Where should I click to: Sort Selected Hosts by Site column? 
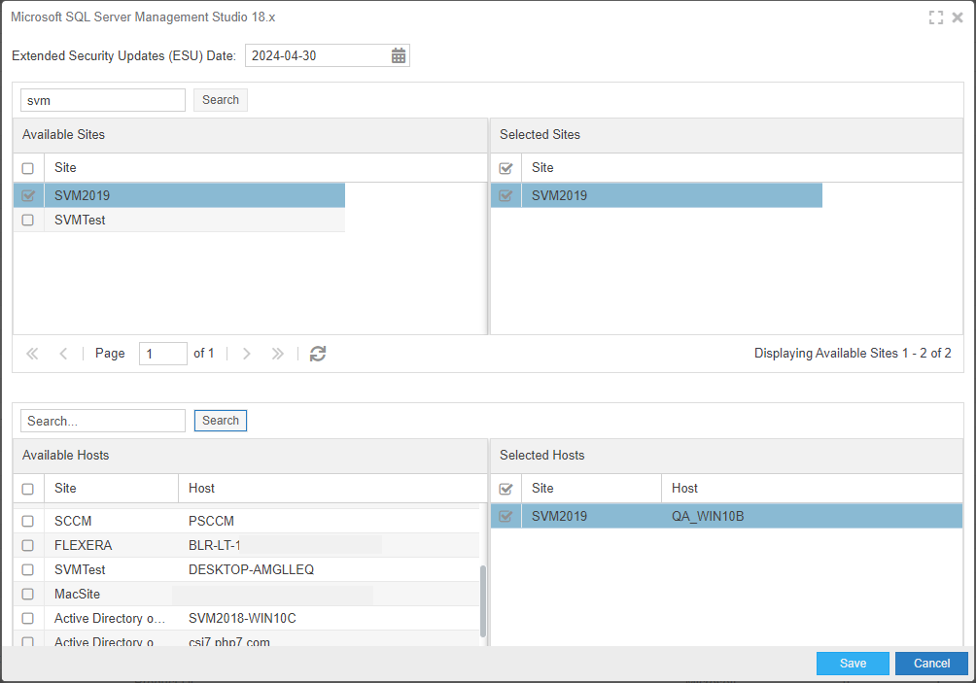click(x=591, y=489)
